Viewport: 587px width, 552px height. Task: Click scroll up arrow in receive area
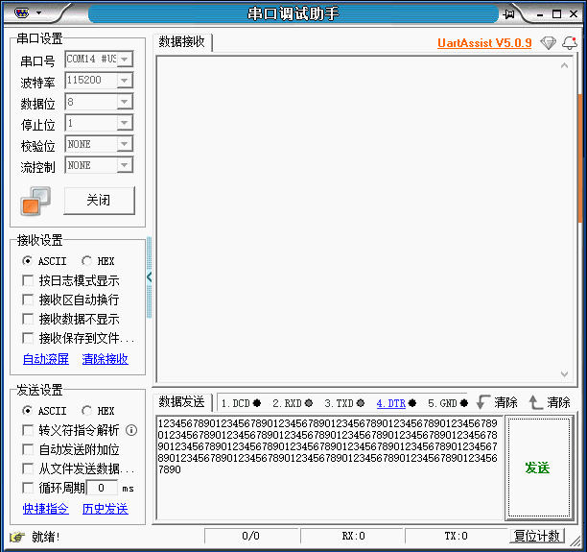[x=565, y=65]
